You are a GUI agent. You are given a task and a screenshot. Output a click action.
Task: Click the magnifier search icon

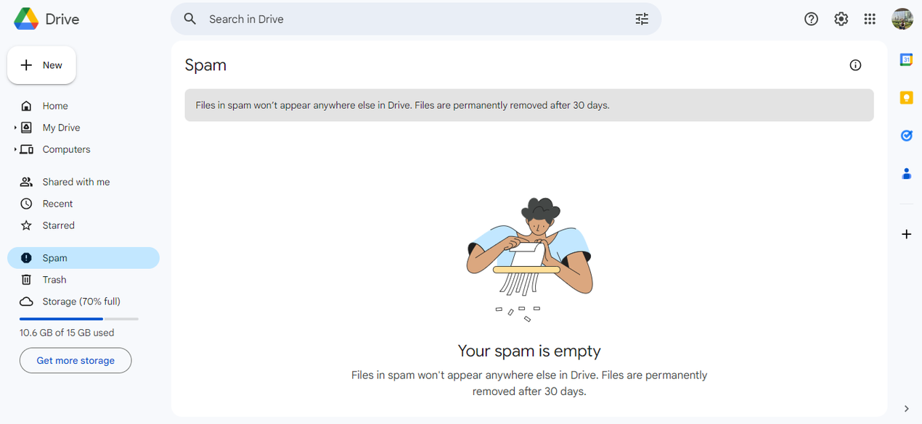coord(190,19)
